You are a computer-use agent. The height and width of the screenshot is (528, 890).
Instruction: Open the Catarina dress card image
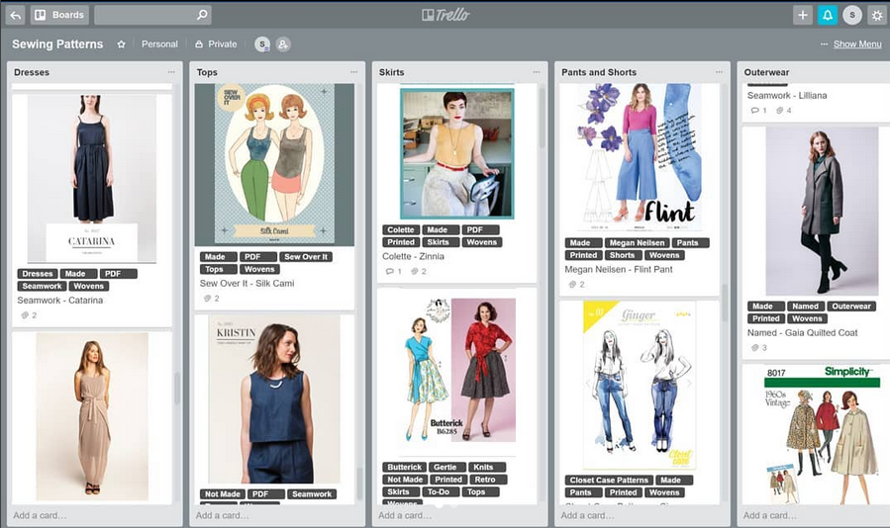coord(92,178)
